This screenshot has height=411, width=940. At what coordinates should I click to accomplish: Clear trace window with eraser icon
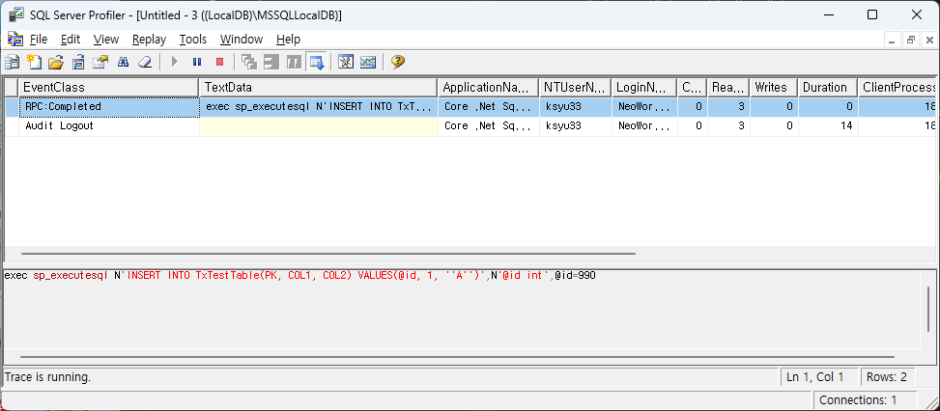[x=145, y=62]
